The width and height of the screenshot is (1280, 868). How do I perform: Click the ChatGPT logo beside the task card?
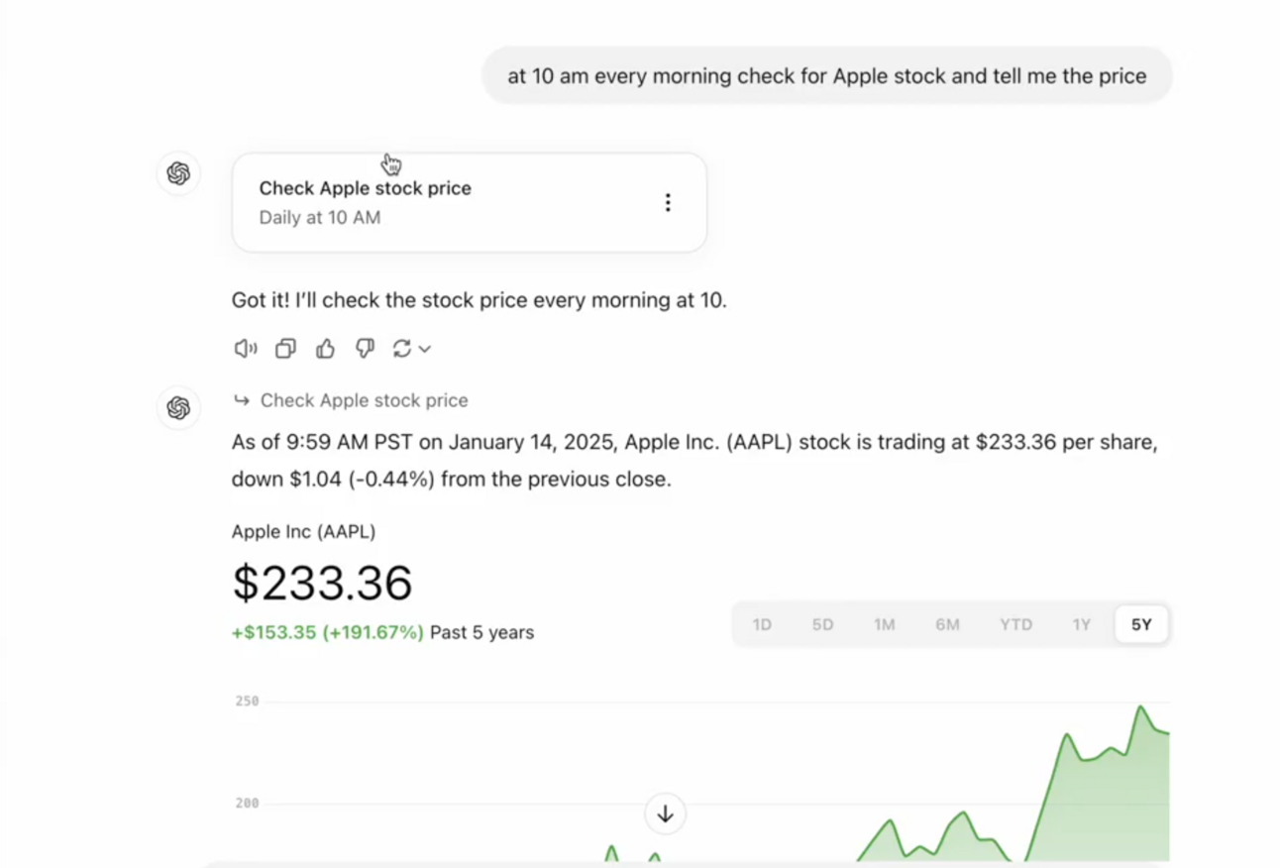tap(178, 173)
